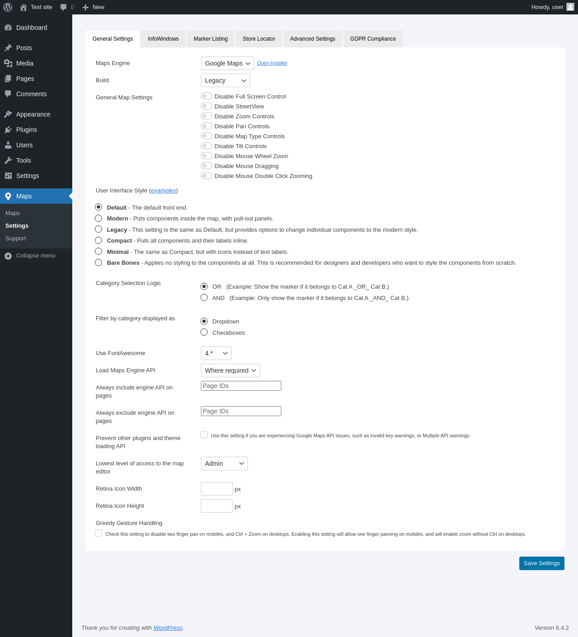Open the GDPR Compliance tab
This screenshot has width=578, height=637.
373,39
